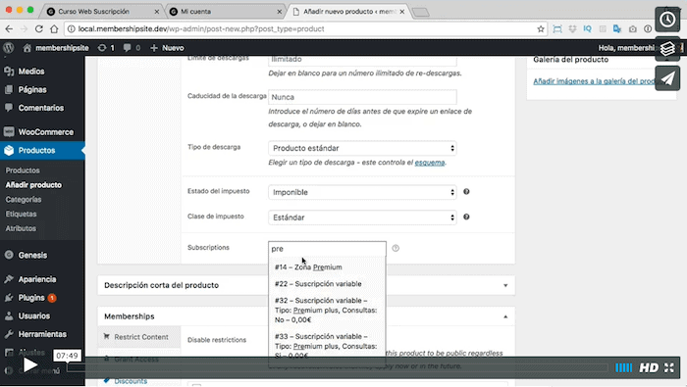
Task: Click help icon next to Estado del impuesto
Action: pos(466,191)
